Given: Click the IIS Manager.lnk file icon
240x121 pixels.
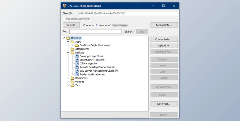Looking at the screenshot, I should click(77, 64).
